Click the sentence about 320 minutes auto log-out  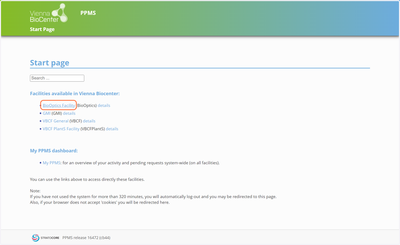tap(153, 196)
